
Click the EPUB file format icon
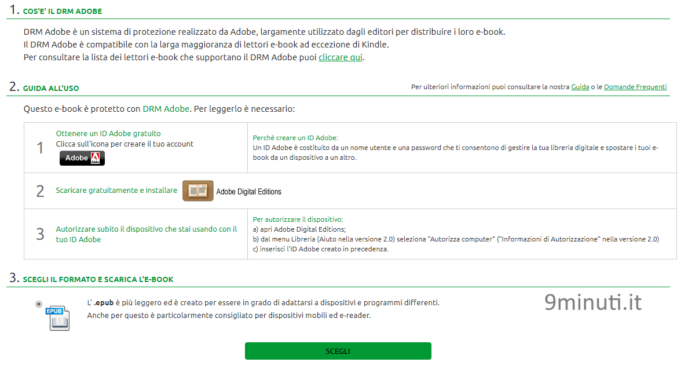point(58,318)
